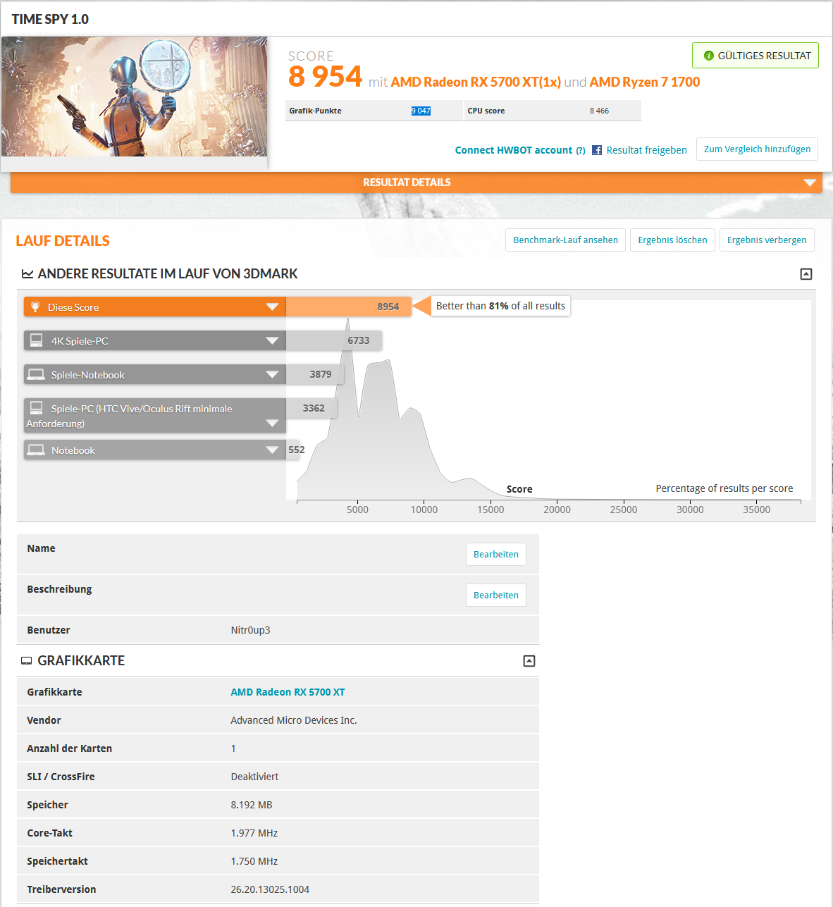Viewport: 833px width, 907px height.
Task: Click the laptop icon of Spiele-Notebook
Action: coord(36,374)
